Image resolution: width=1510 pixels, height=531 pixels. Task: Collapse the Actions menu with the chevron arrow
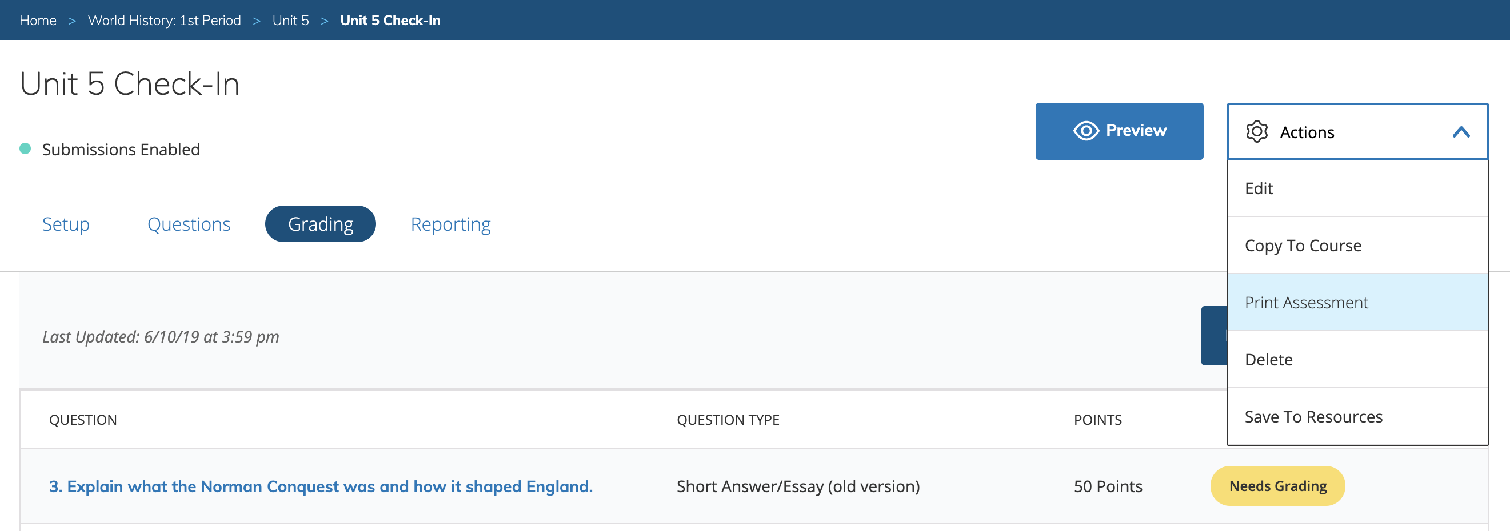pyautogui.click(x=1463, y=132)
